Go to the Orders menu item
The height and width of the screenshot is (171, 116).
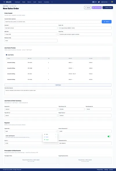coord(24,2)
